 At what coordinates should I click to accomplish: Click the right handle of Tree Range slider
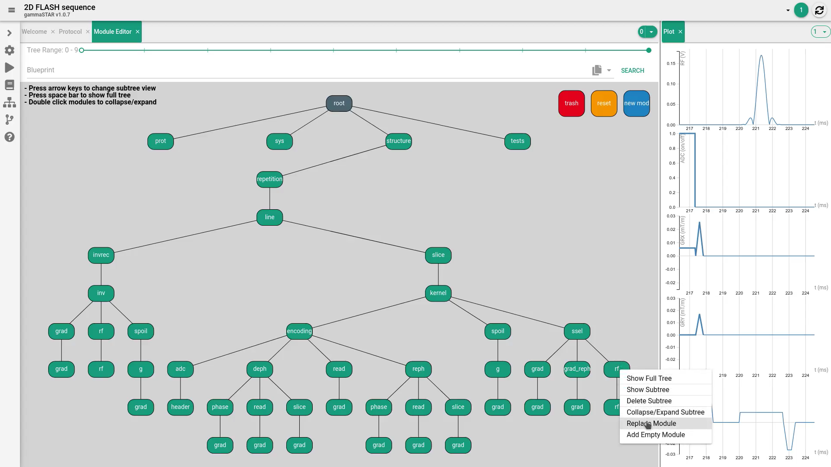coord(649,50)
